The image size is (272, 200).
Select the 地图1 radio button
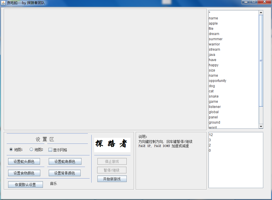point(16,150)
